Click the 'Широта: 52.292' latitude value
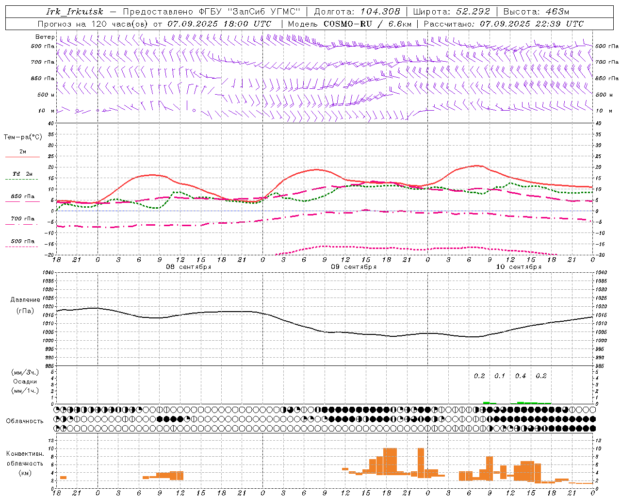This screenshot has height=497, width=621. (x=452, y=12)
